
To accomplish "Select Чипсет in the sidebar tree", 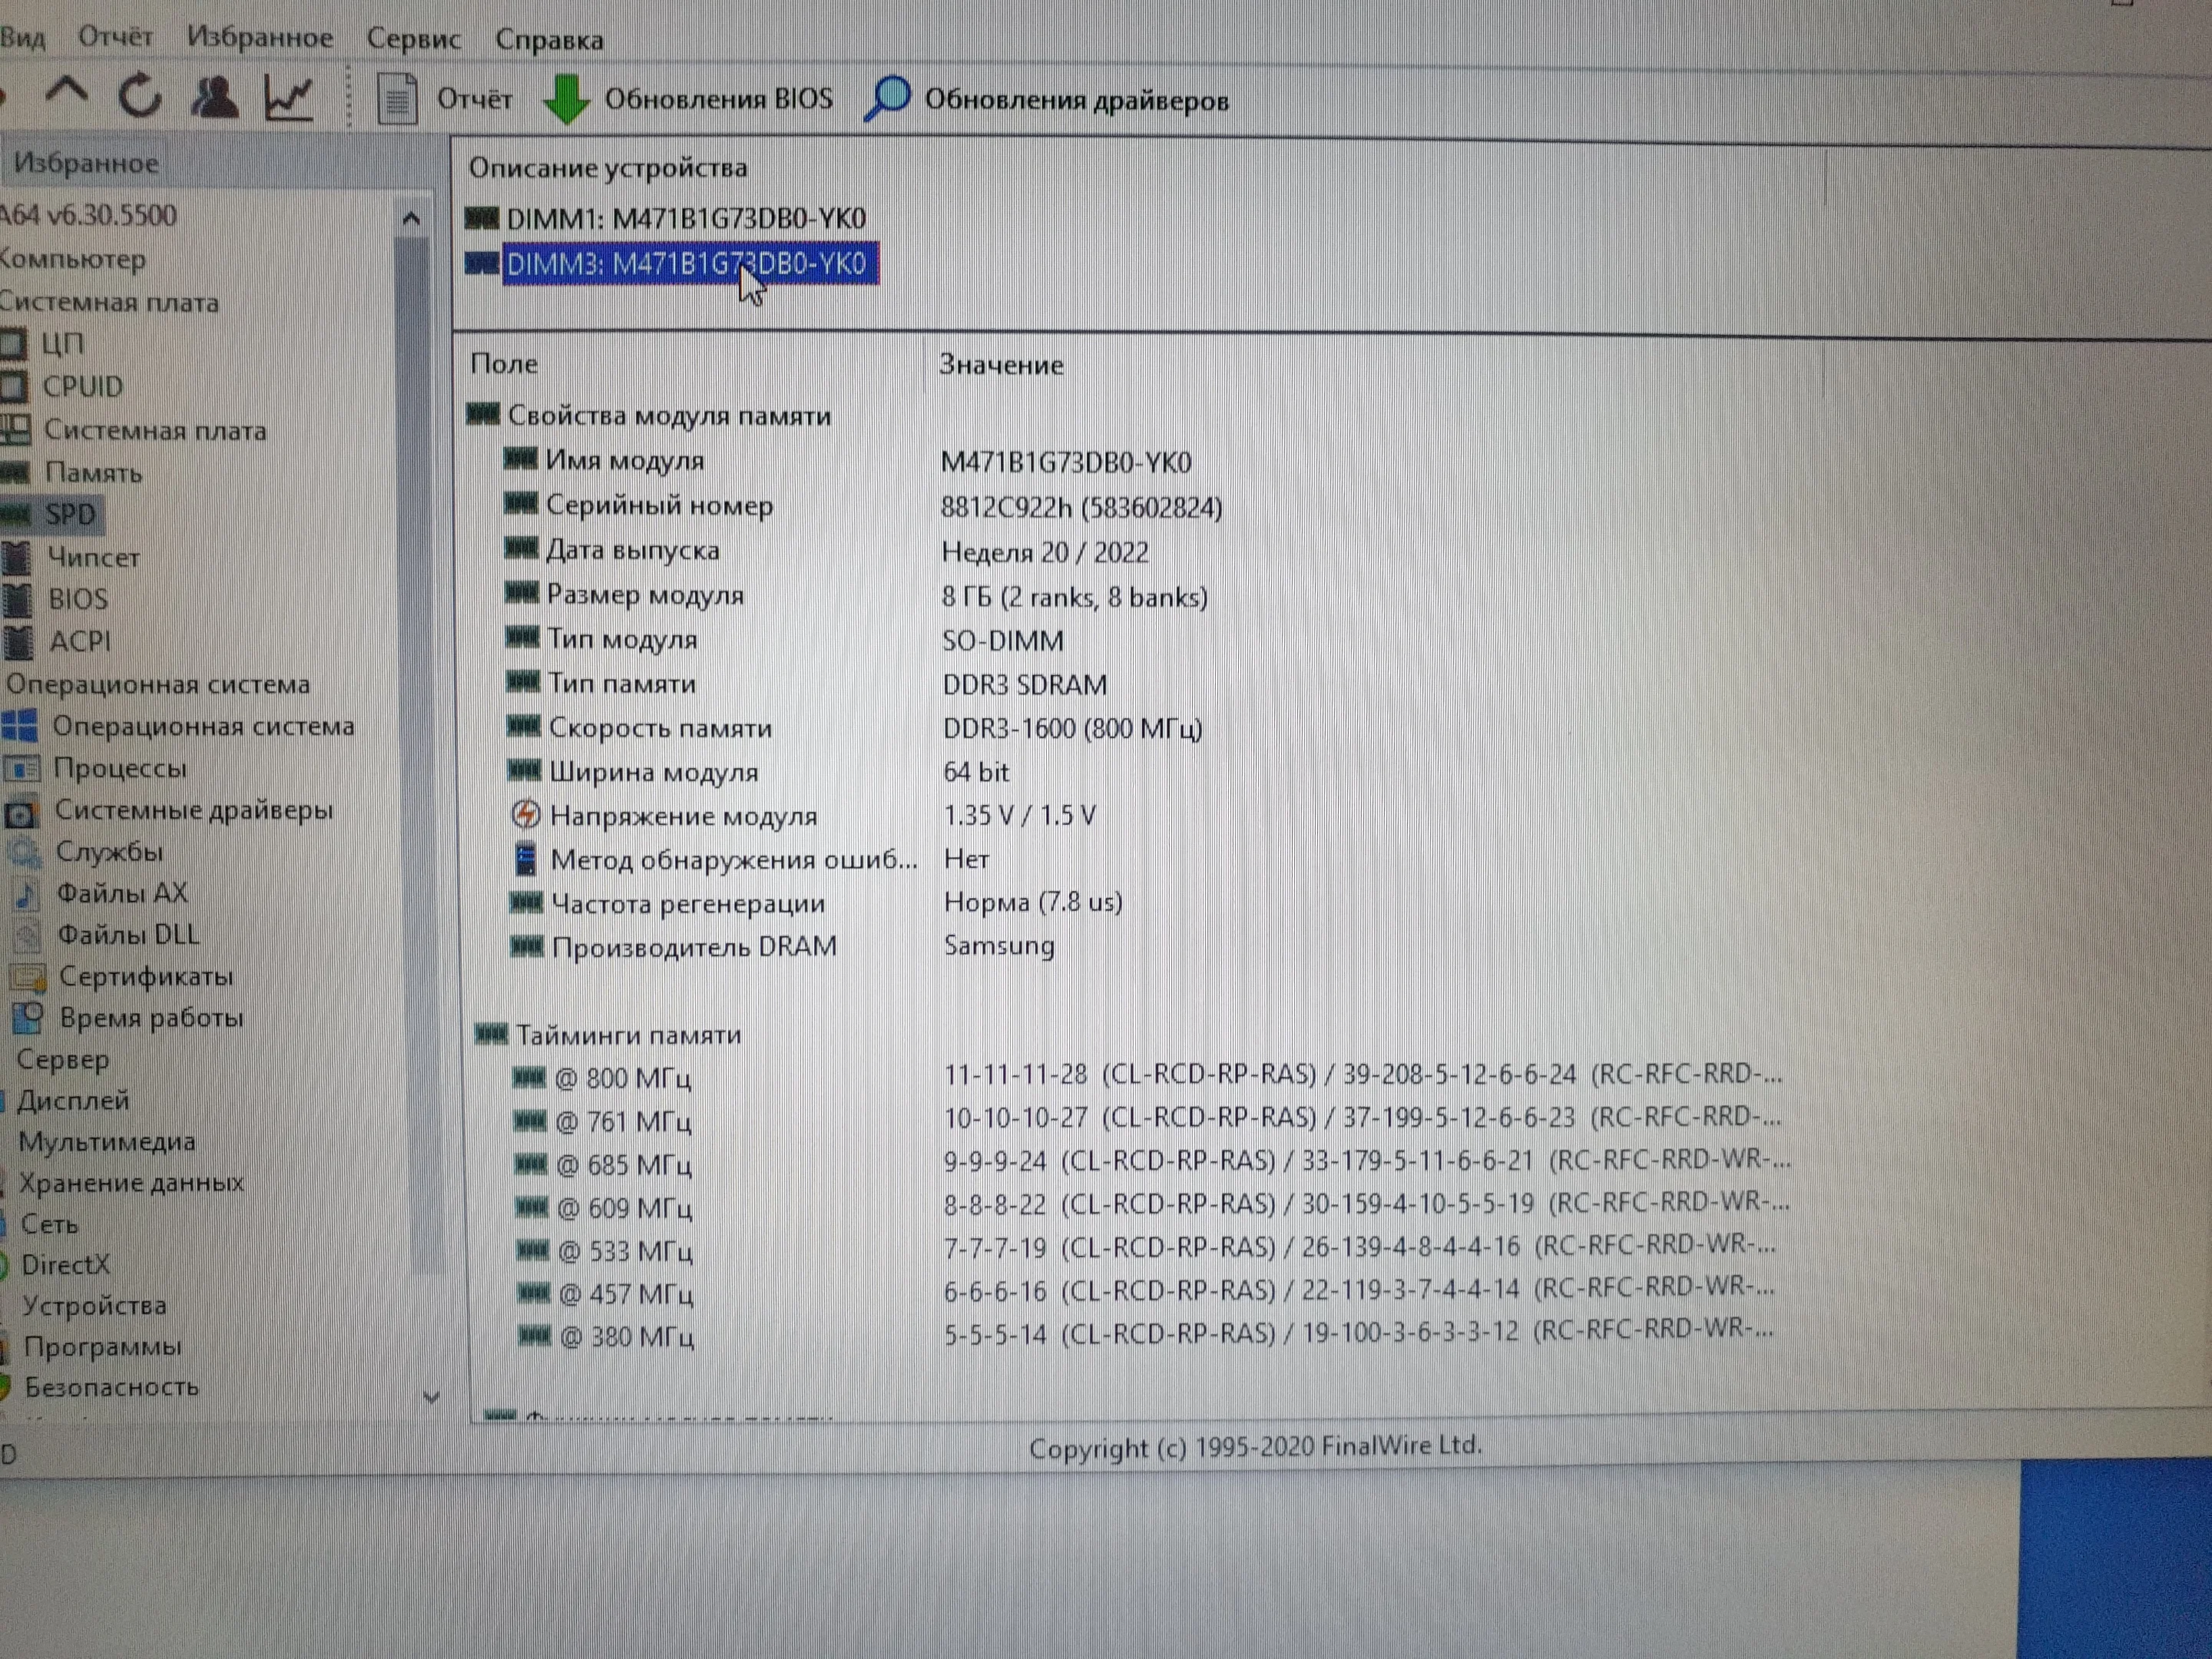I will pyautogui.click(x=93, y=557).
